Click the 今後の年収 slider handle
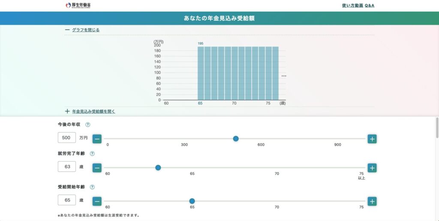This screenshot has width=439, height=221. [x=236, y=138]
